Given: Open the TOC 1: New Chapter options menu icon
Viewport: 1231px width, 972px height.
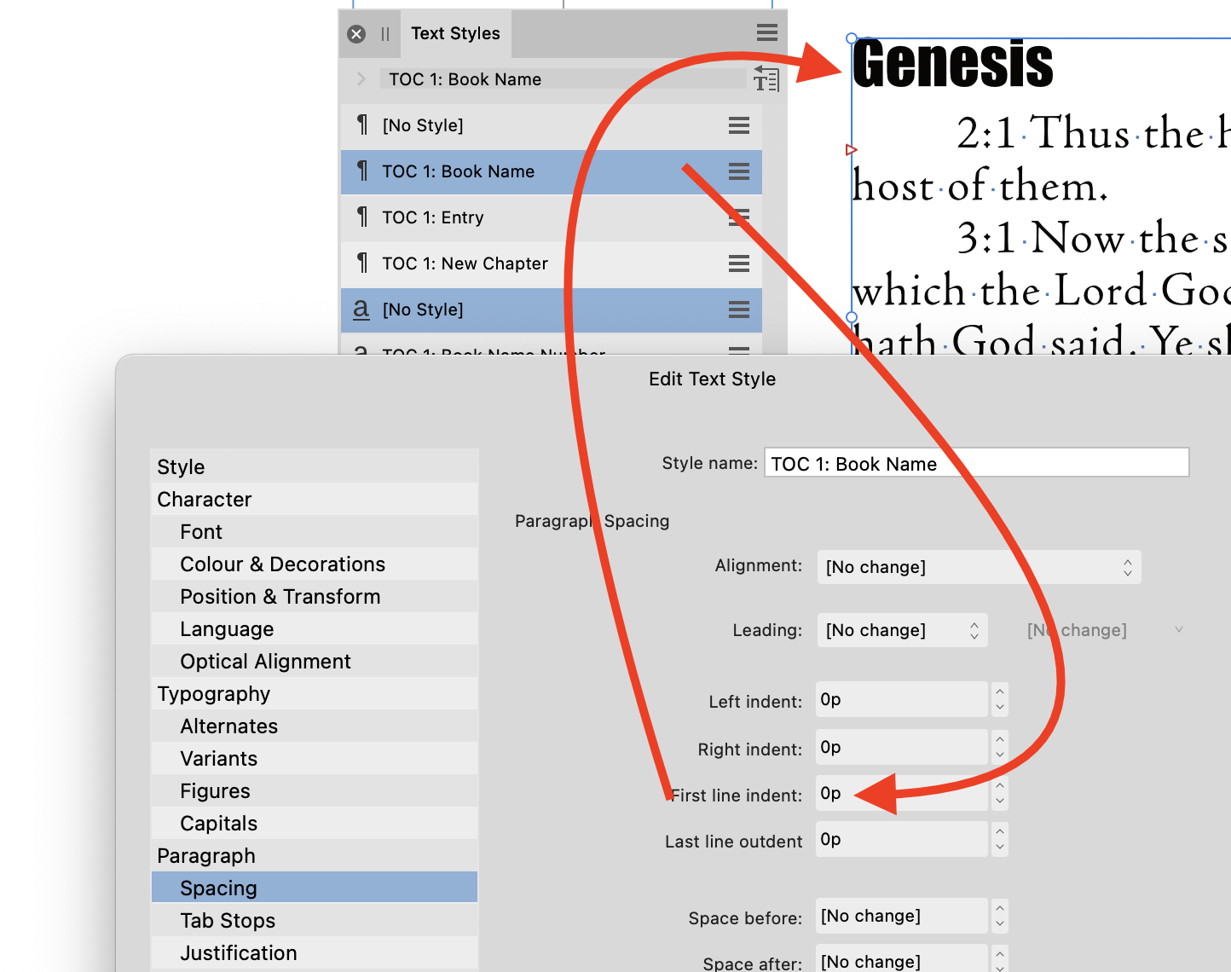Looking at the screenshot, I should [738, 263].
